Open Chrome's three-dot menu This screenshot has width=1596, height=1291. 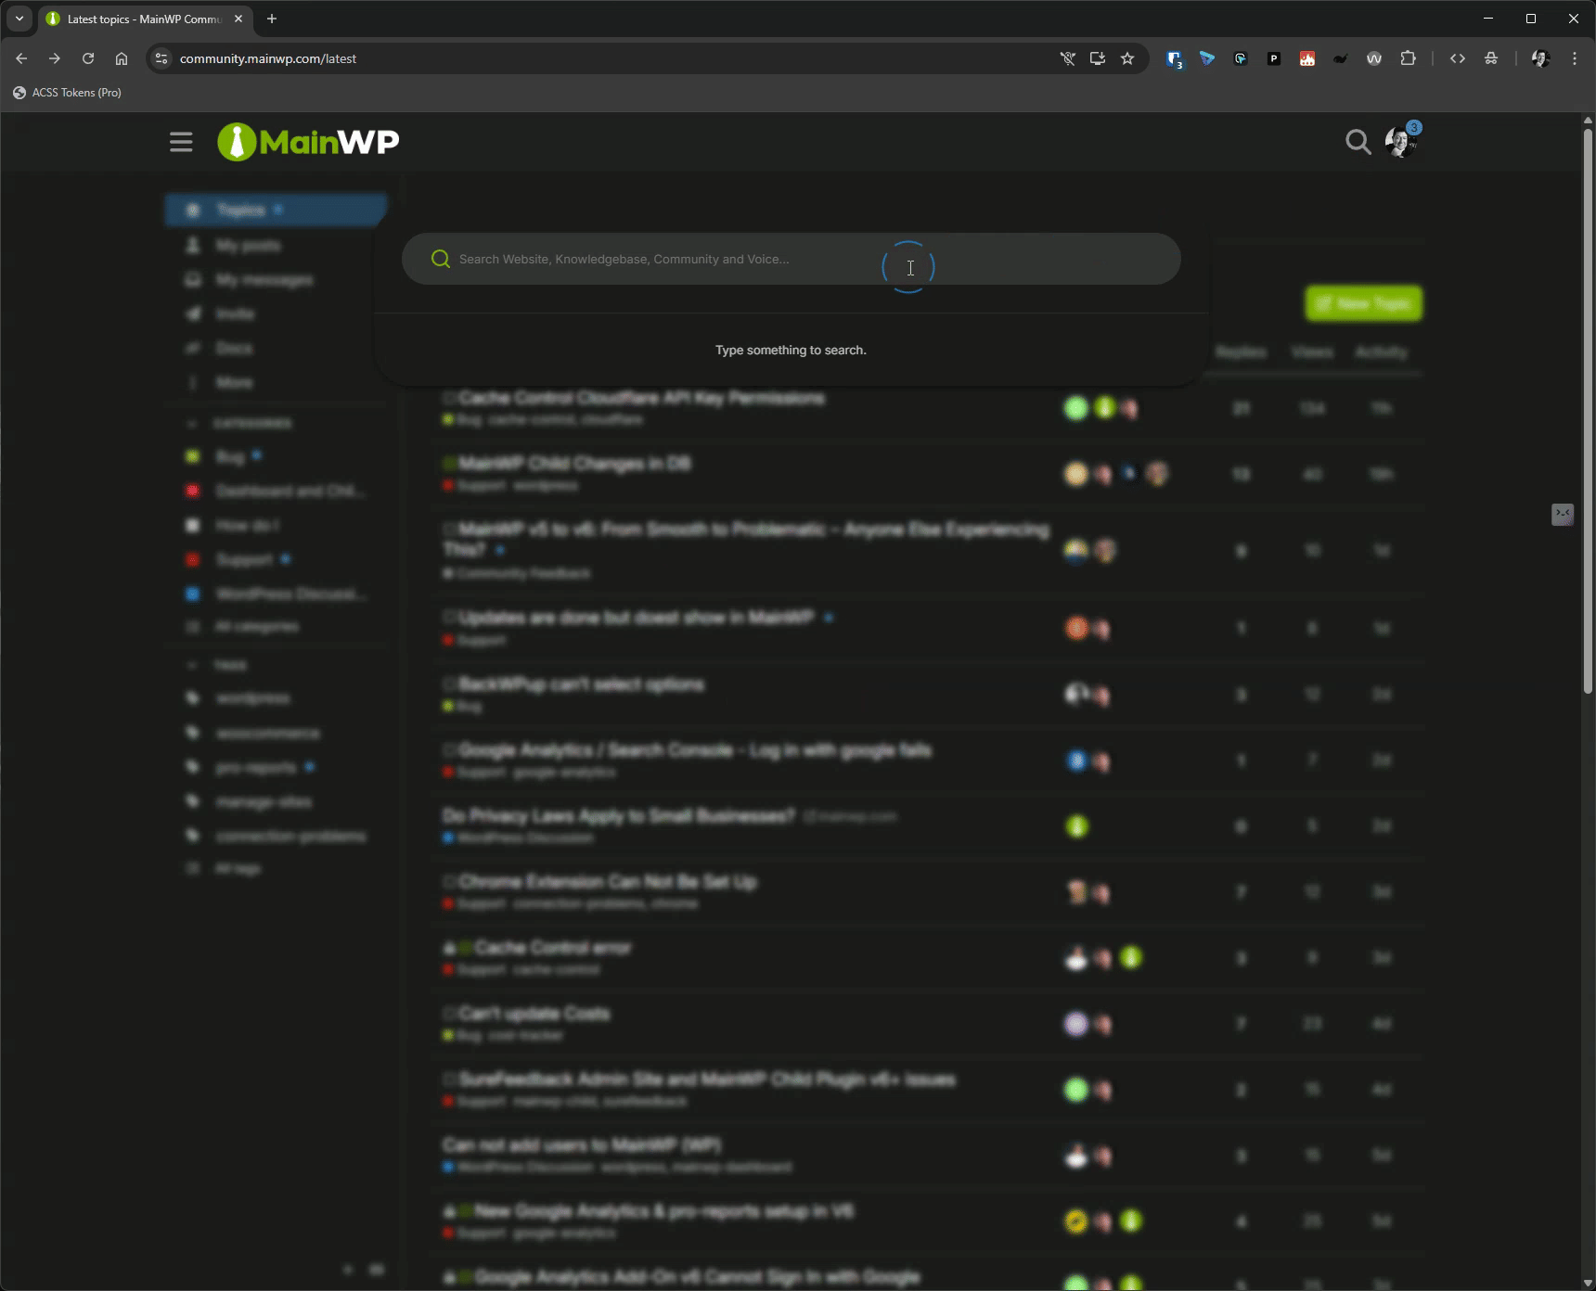1575,58
